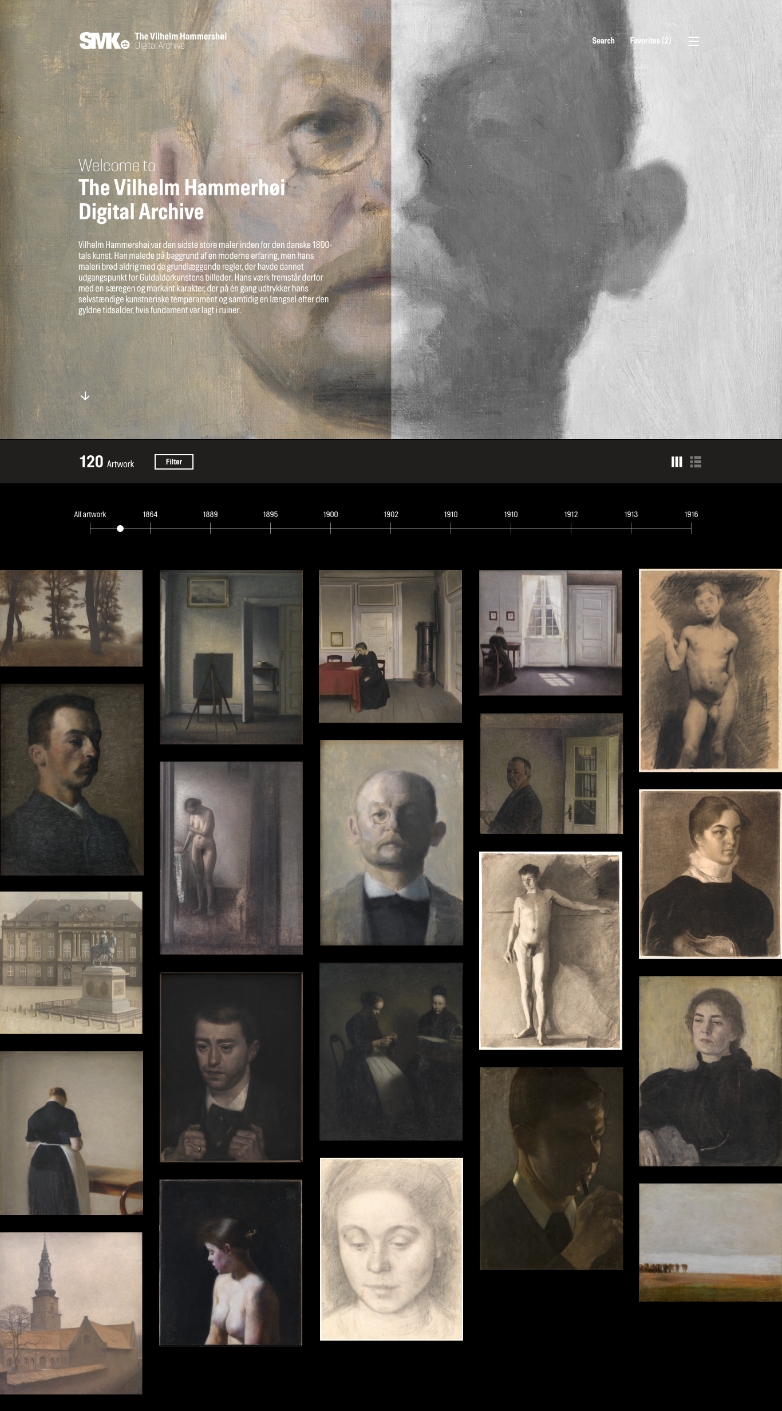This screenshot has width=782, height=1411.
Task: Select the 1910 marker right after 1902
Action: tap(451, 514)
